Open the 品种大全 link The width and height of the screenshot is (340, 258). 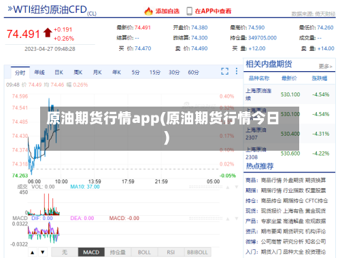(293, 252)
